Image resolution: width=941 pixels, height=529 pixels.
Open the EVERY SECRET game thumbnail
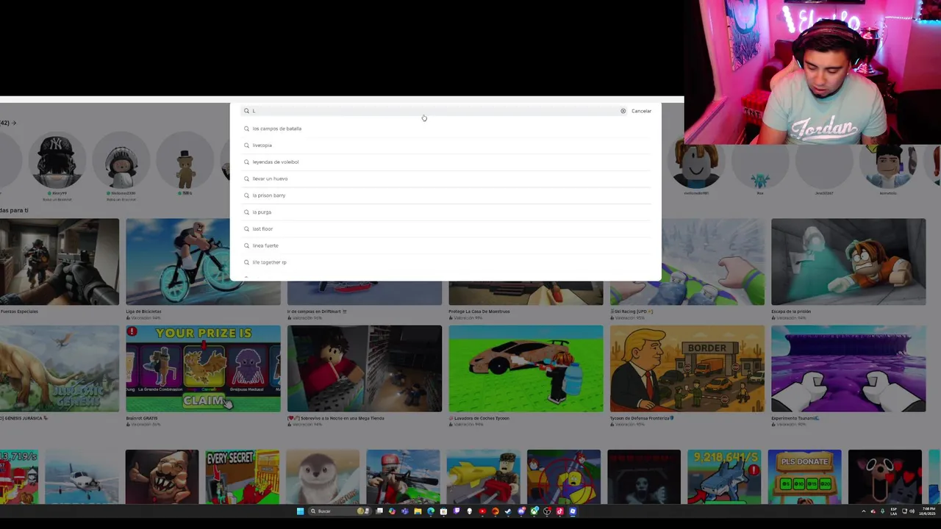coord(242,477)
